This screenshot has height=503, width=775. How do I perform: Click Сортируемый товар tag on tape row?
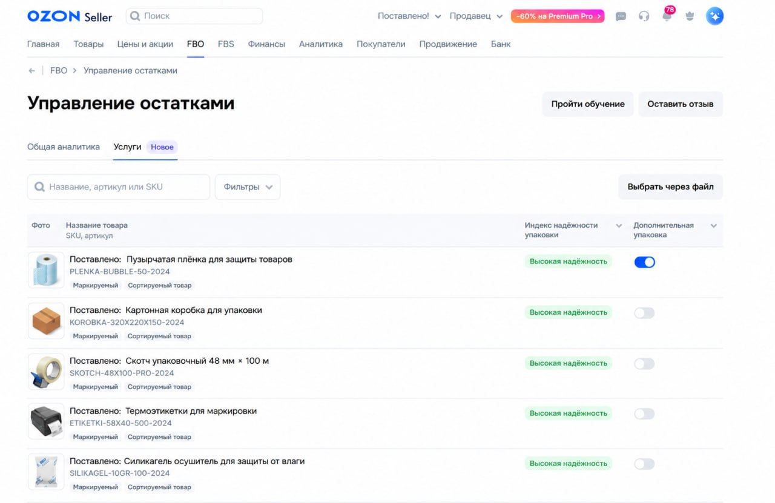[159, 387]
